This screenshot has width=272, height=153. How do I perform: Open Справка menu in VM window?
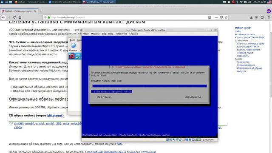point(133,34)
